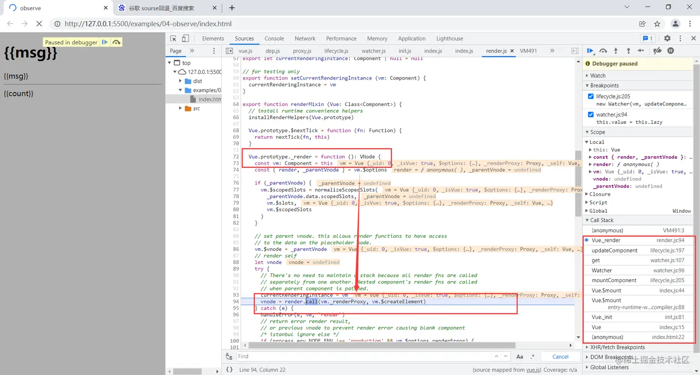Expand XHR/fetch Breakpoints section
The width and height of the screenshot is (700, 375).
[x=638, y=347]
